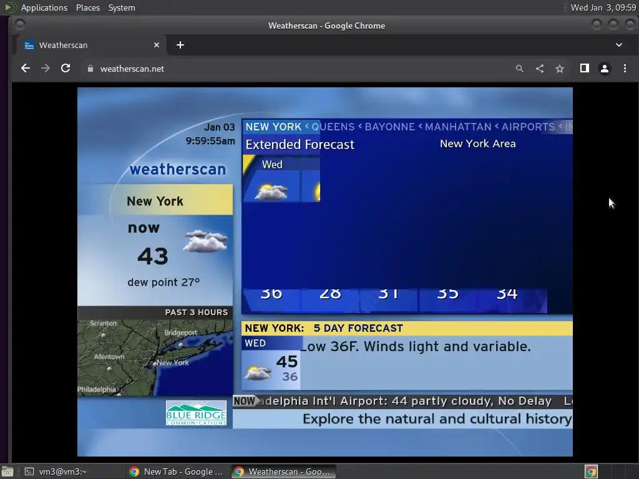Select the Weatherscan browser tab
The image size is (639, 479).
[91, 45]
